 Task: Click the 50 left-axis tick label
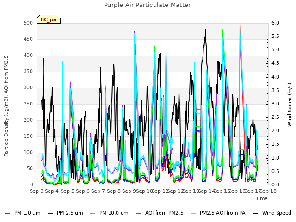tap(30, 168)
